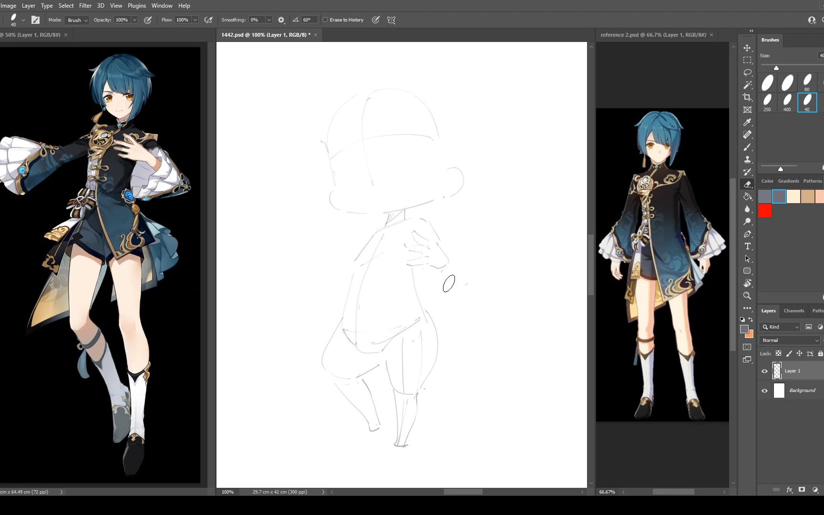Image resolution: width=824 pixels, height=515 pixels.
Task: Switch to the Gradients tab
Action: (x=789, y=181)
